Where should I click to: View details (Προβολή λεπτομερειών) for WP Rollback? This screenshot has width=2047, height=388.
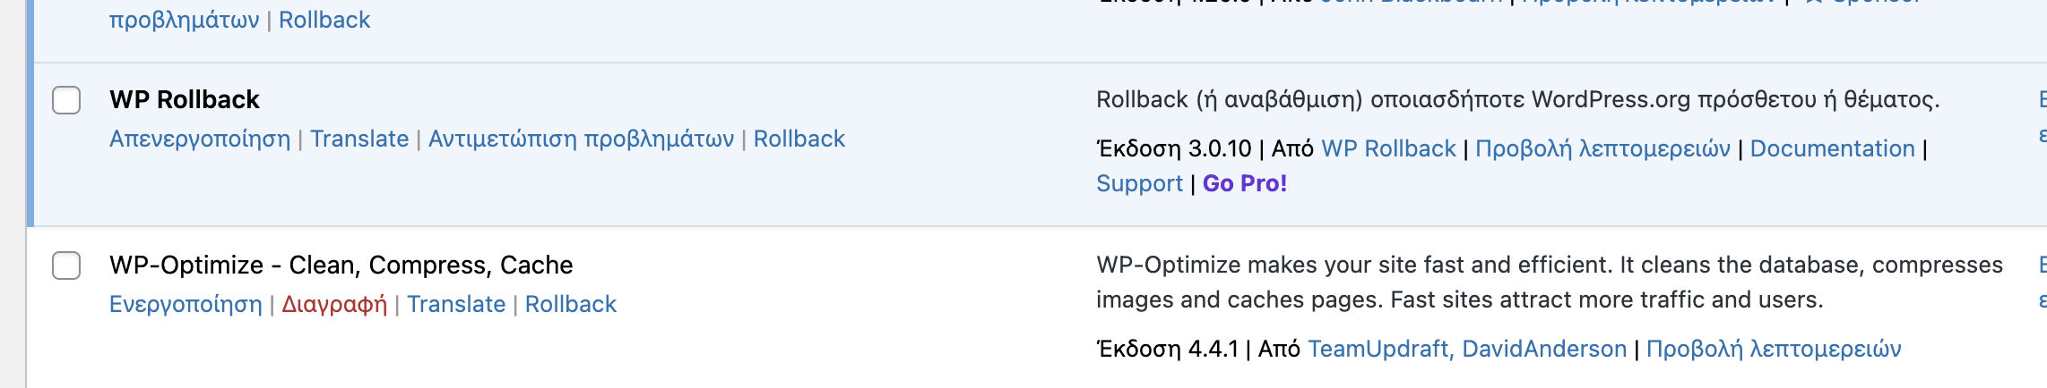1602,148
